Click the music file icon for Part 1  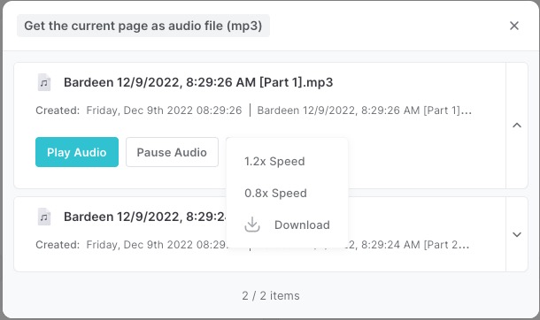pos(44,82)
